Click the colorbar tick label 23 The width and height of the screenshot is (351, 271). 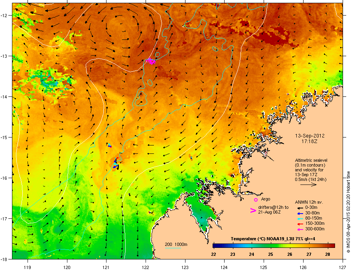[x=233, y=254]
